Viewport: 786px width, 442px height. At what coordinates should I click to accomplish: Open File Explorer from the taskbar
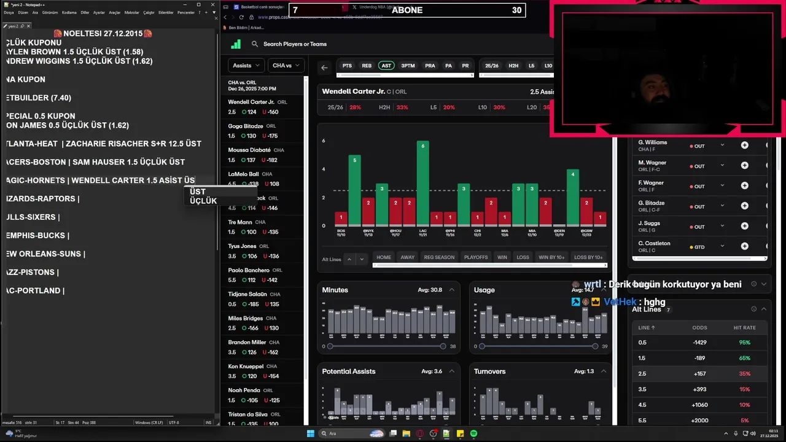407,433
